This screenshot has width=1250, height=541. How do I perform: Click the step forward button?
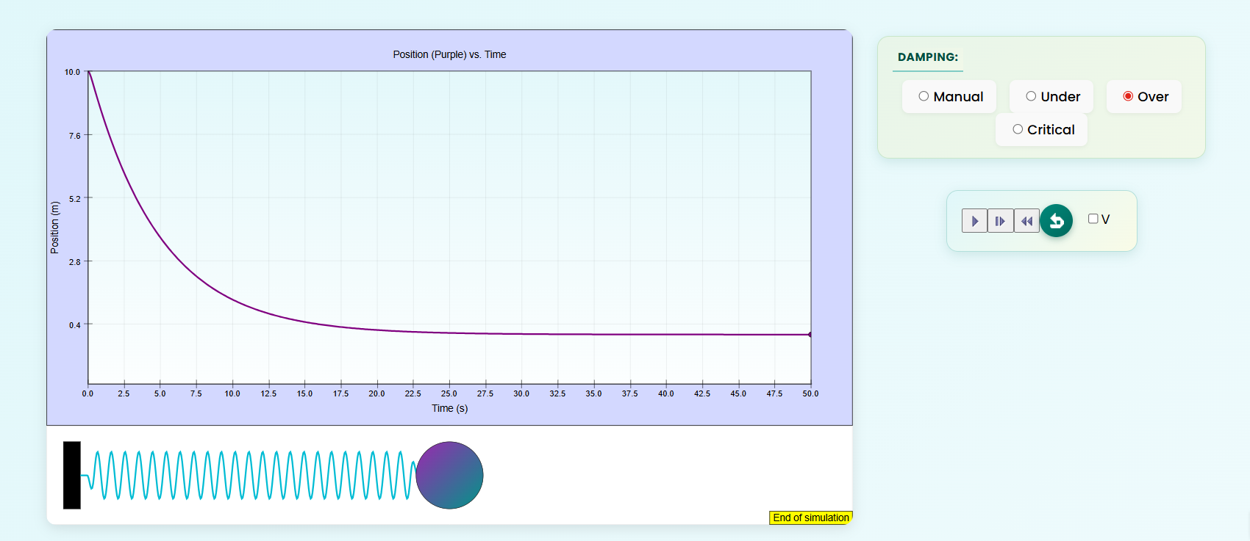tap(1000, 221)
